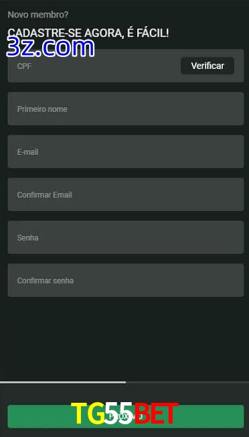The height and width of the screenshot is (437, 249).
Task: Click the Verificar button
Action: [x=207, y=66]
